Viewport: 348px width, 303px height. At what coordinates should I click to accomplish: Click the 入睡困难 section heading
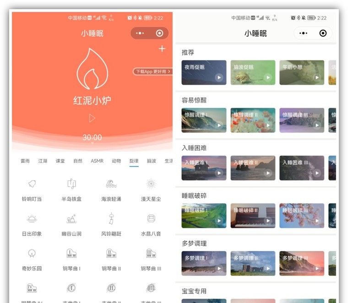[x=194, y=148]
